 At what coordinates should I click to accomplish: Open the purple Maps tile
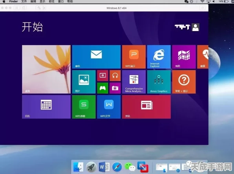(x=184, y=57)
